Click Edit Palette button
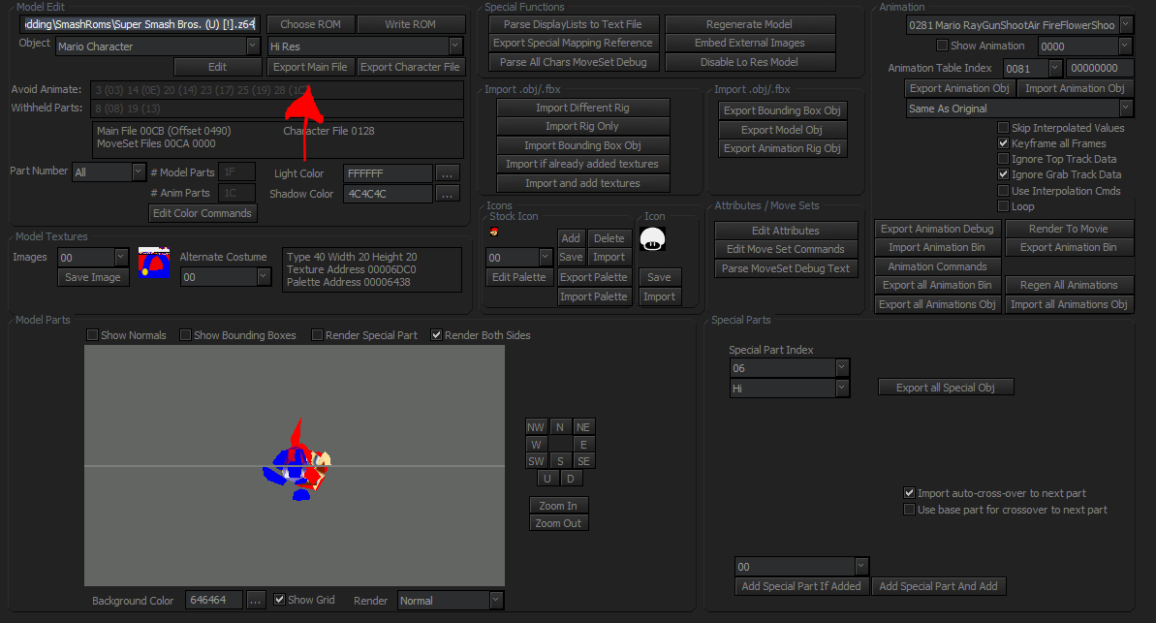Viewport: 1156px width, 623px height. click(519, 277)
